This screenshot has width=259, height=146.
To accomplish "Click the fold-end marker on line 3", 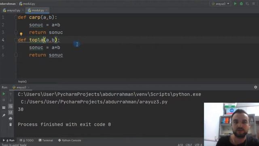I will tap(16, 32).
